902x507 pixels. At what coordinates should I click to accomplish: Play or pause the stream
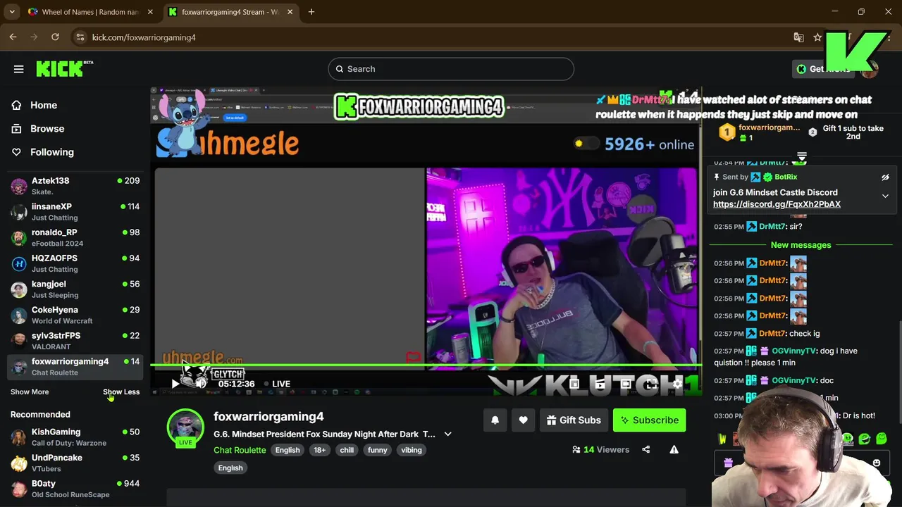[x=175, y=384]
